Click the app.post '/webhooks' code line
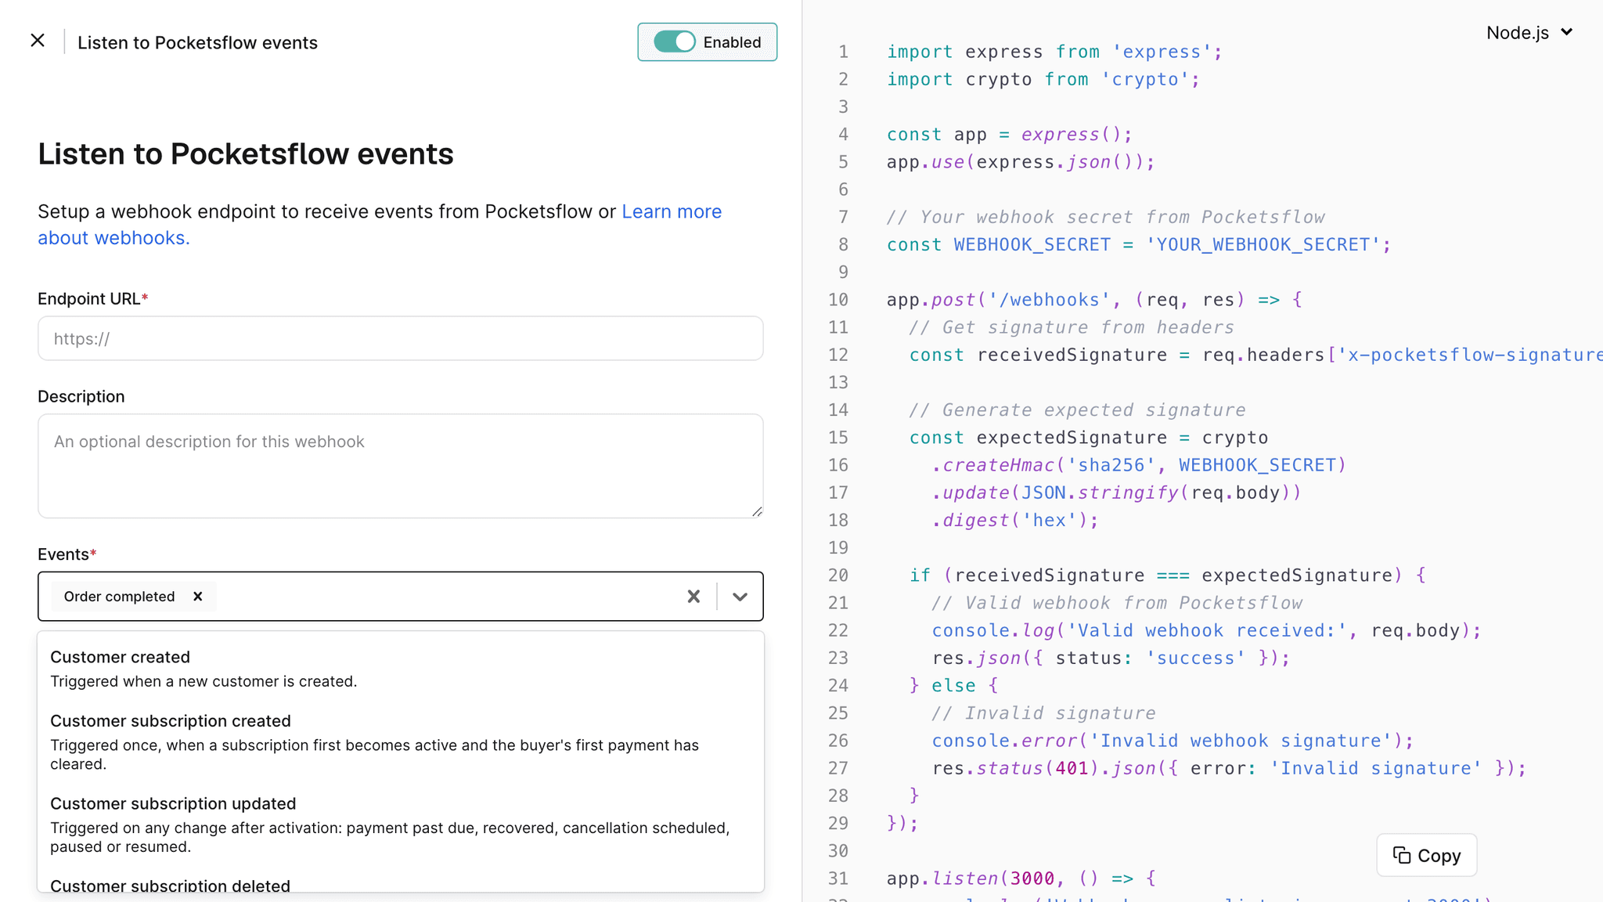This screenshot has width=1603, height=902. (1094, 300)
